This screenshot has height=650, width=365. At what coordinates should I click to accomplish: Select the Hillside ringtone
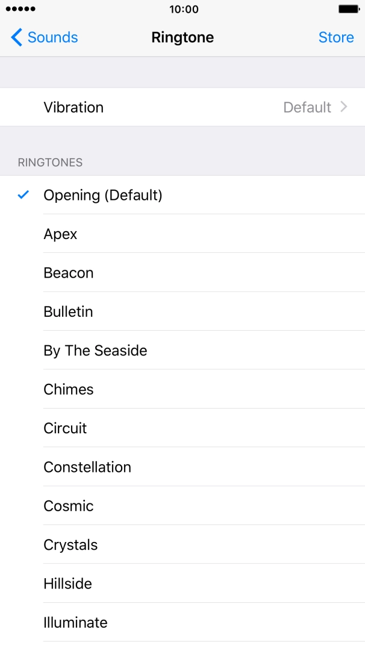pyautogui.click(x=67, y=584)
